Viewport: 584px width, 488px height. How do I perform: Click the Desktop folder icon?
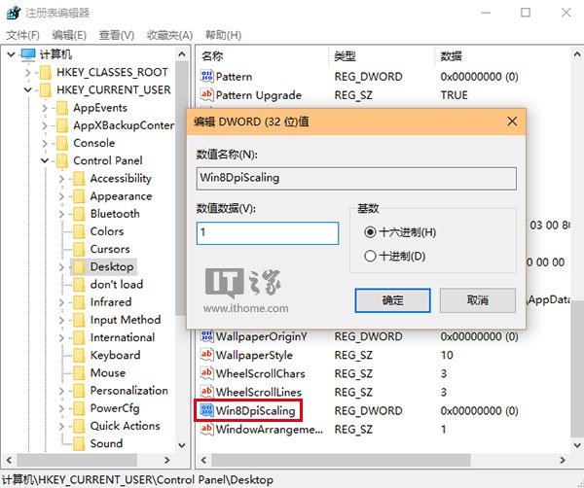click(79, 266)
